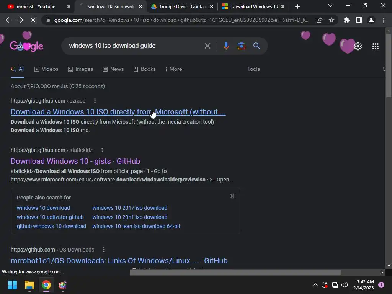
Task: Go back to previous page
Action: click(8, 20)
